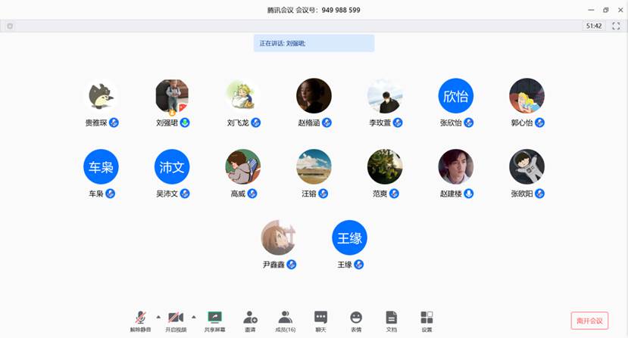Open the 文档 documents icon
The height and width of the screenshot is (338, 628).
pos(391,320)
